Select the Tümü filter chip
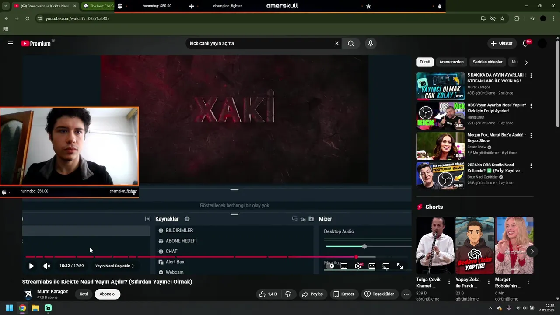Image resolution: width=560 pixels, height=315 pixels. (x=425, y=62)
